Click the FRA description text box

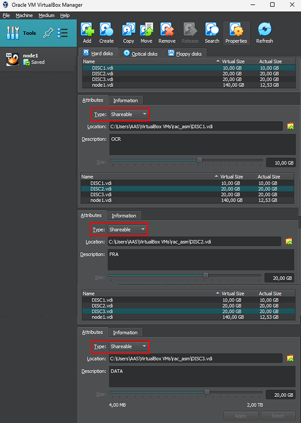201,259
